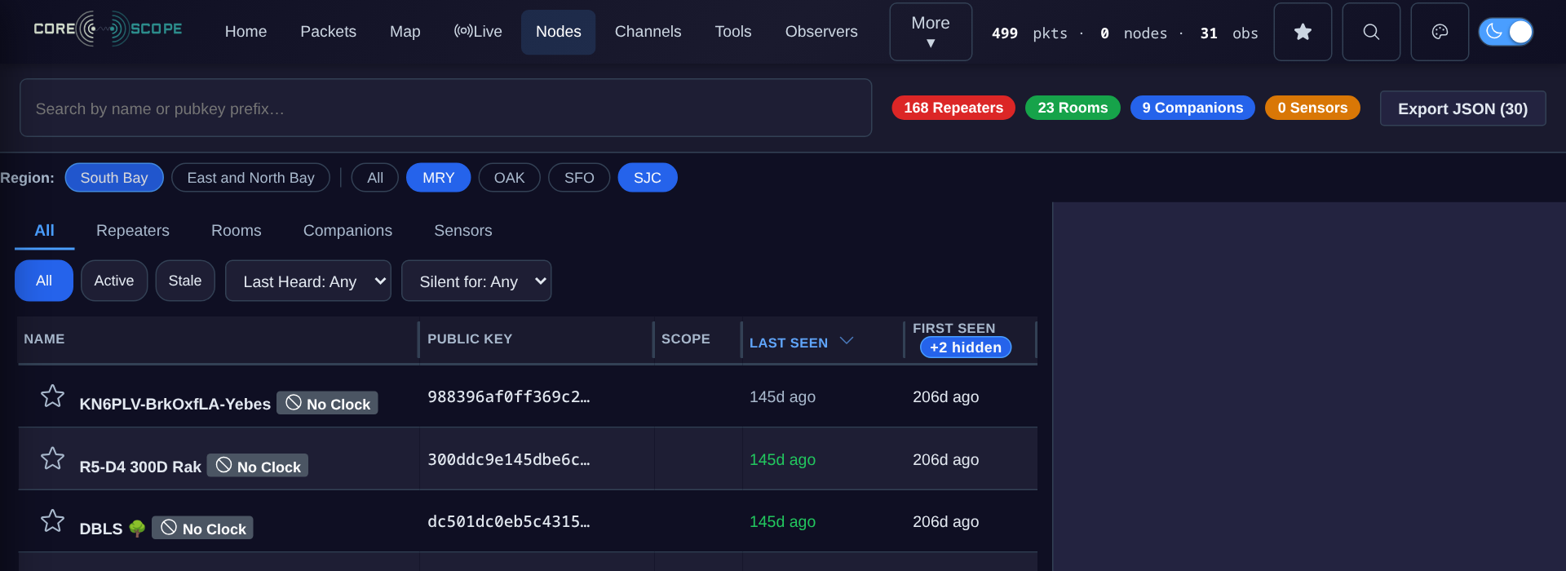This screenshot has height=571, width=1566.
Task: Expand Silent for: Any dropdown
Action: click(476, 281)
